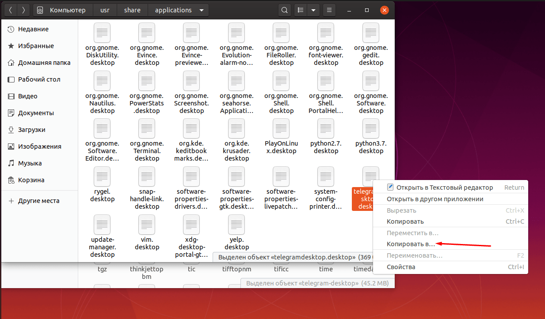Open the search magnifier in toolbar
This screenshot has height=319, width=545.
[285, 10]
